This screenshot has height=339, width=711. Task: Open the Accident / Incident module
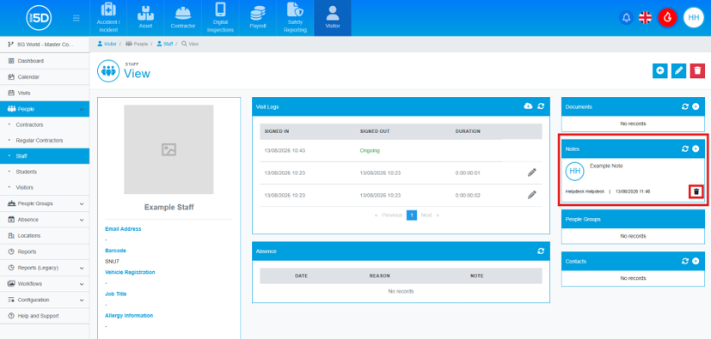point(108,18)
